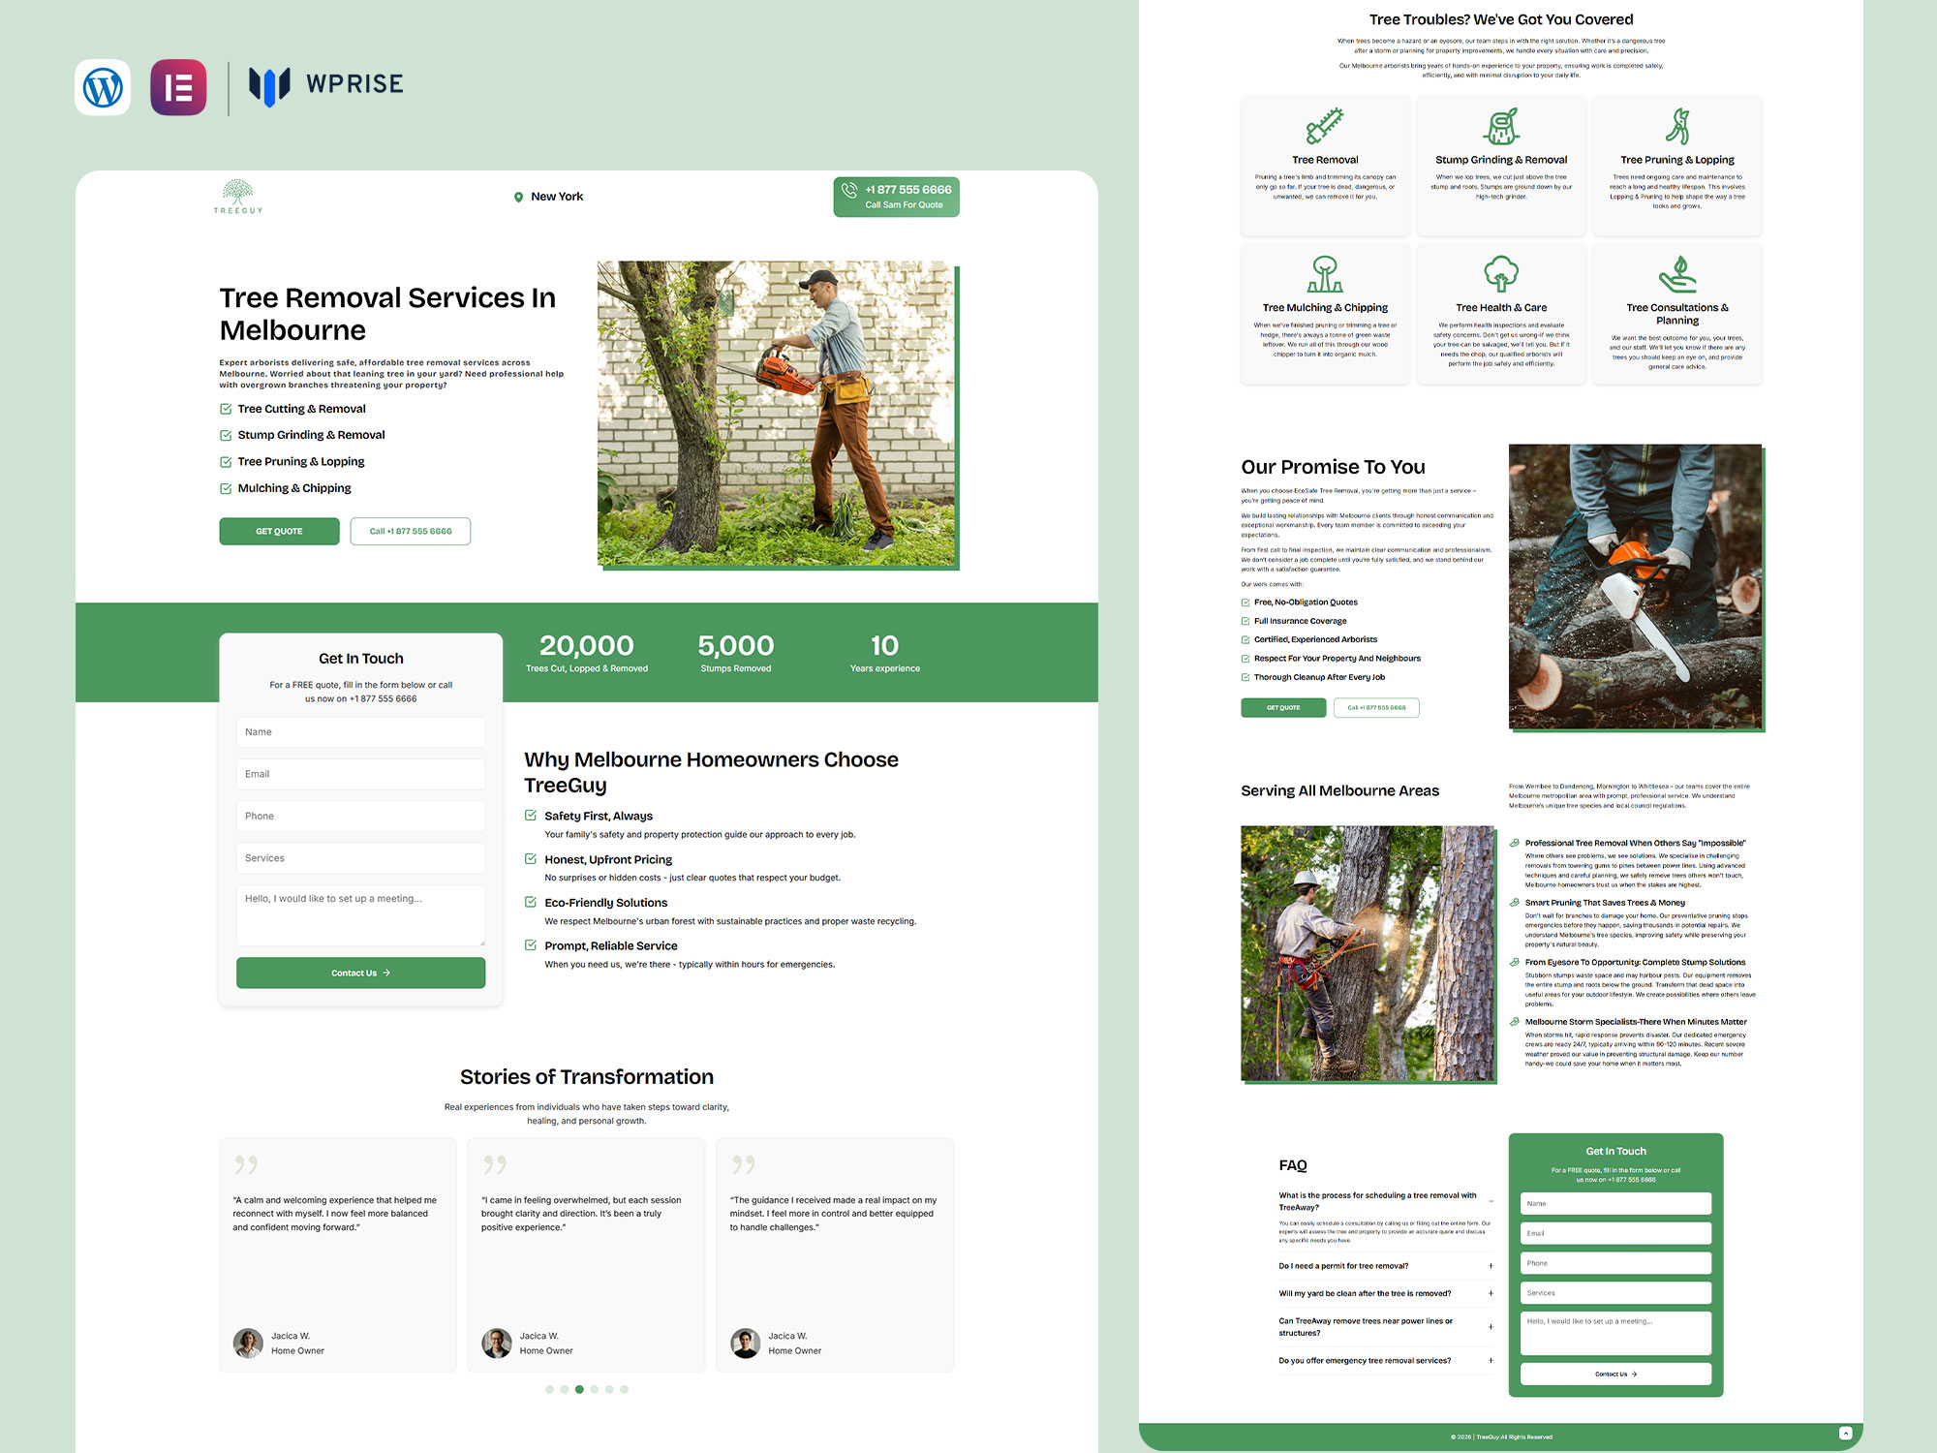Click the Tree Mulching & Chipping icon
Viewport: 1937px width, 1453px height.
coord(1324,274)
